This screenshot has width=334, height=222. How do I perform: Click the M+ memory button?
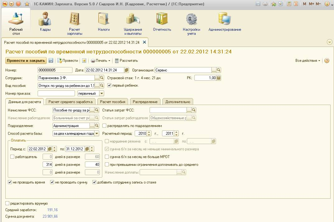pyautogui.click(x=311, y=4)
